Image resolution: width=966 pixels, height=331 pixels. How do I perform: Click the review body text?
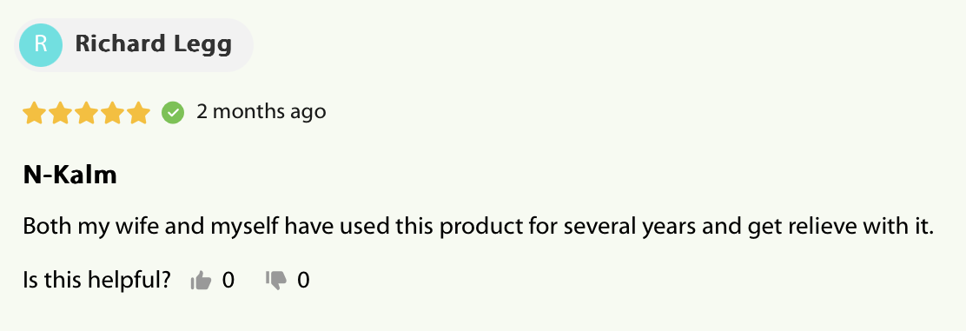tap(479, 228)
